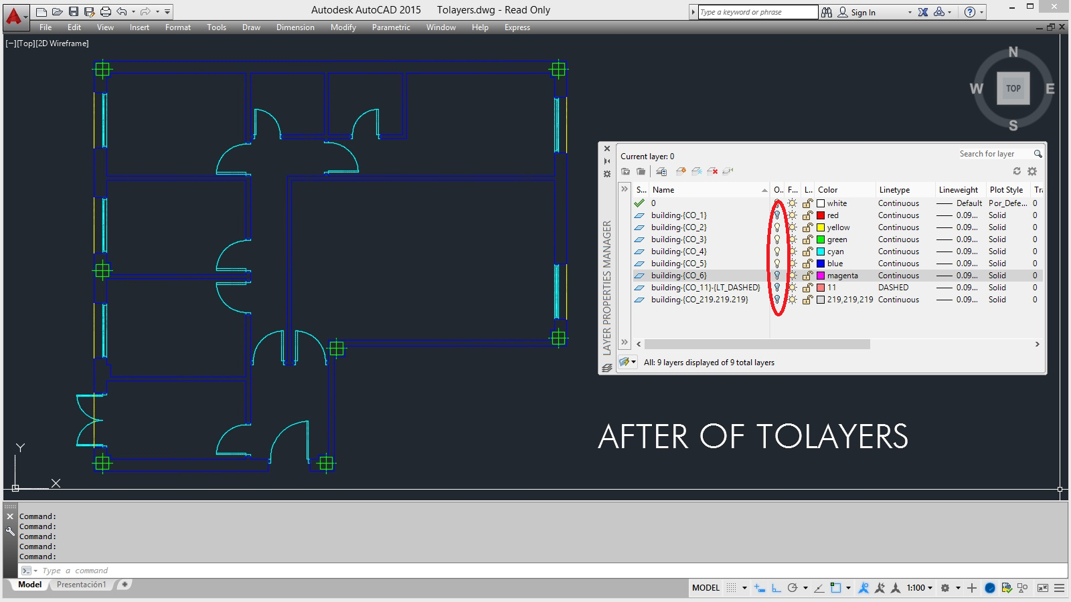Open the Format menu
This screenshot has width=1071, height=602.
(x=178, y=27)
